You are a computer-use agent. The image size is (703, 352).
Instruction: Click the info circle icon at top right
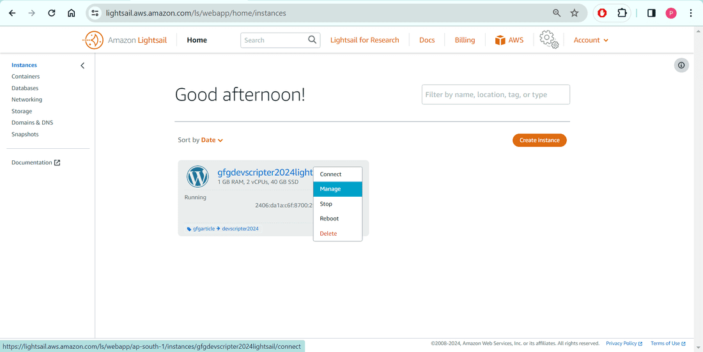[681, 65]
